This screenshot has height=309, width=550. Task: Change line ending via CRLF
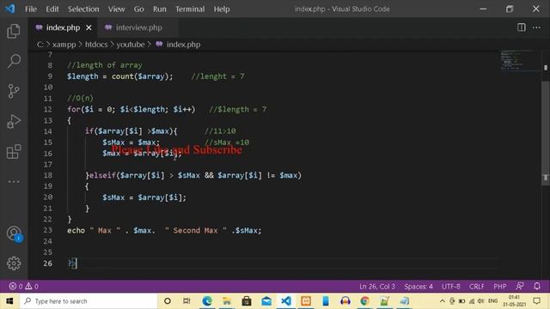point(477,286)
